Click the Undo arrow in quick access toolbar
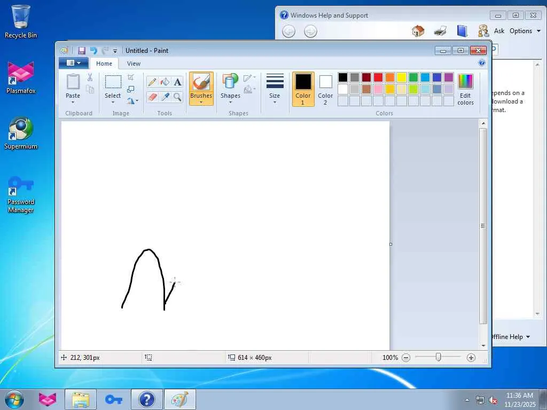This screenshot has width=547, height=410. 93,51
